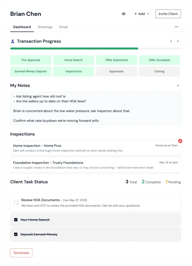Click the 'Due May 27, 2026' date
The image size is (192, 266).
[75, 200]
